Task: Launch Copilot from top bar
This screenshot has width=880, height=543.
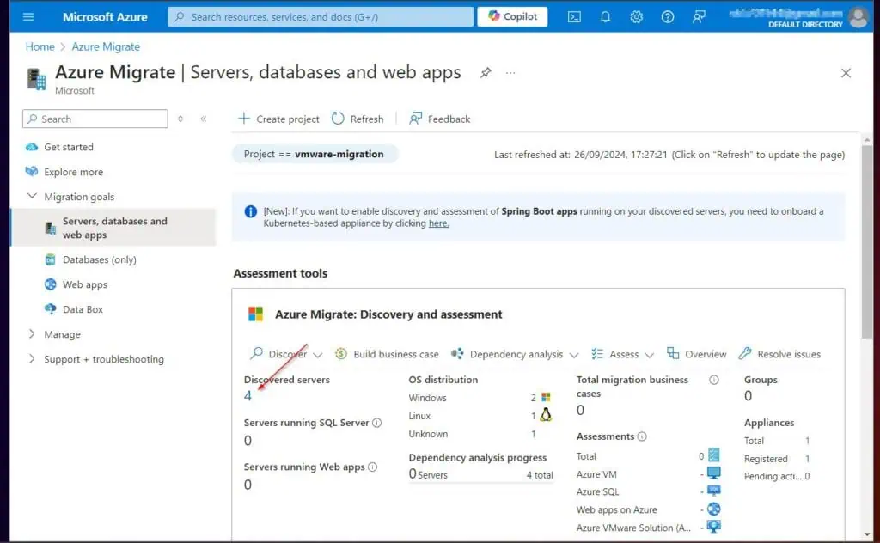Action: pyautogui.click(x=512, y=16)
